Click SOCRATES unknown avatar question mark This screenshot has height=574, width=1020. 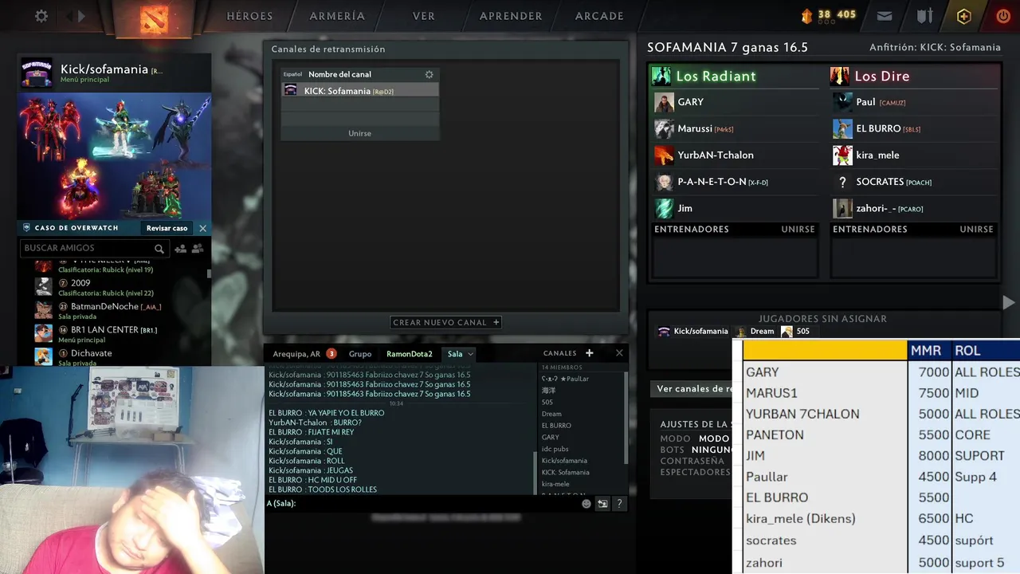[842, 182]
